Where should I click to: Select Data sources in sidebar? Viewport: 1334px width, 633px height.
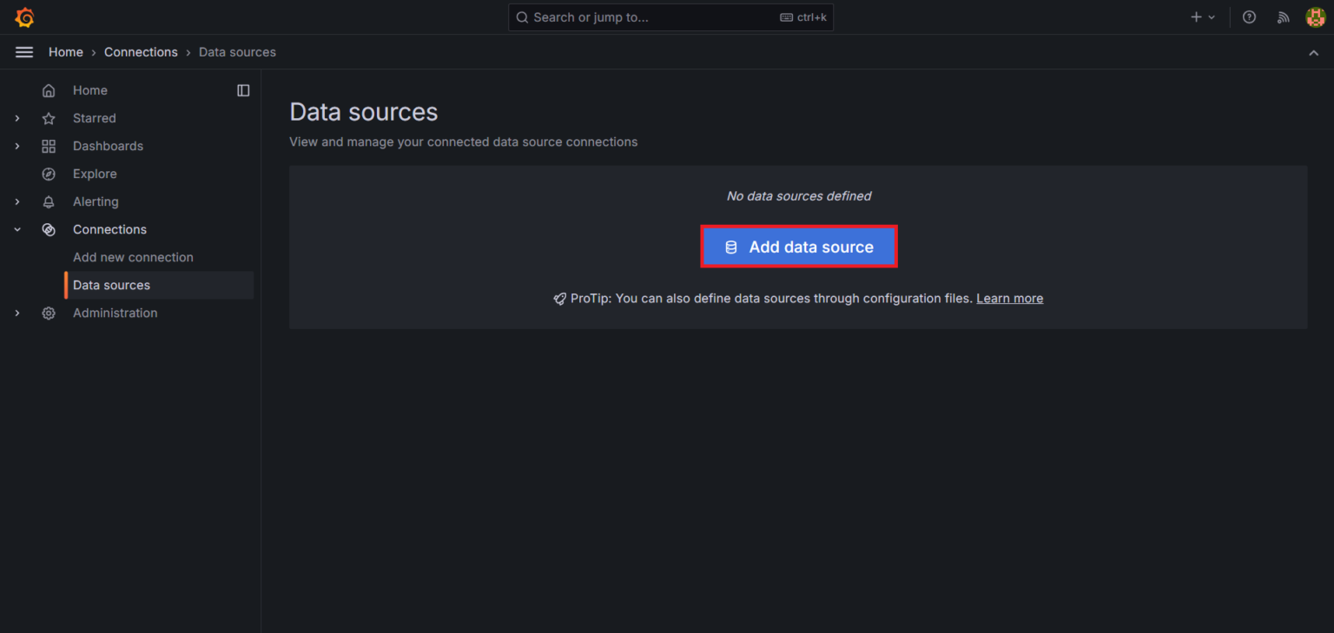pos(111,285)
